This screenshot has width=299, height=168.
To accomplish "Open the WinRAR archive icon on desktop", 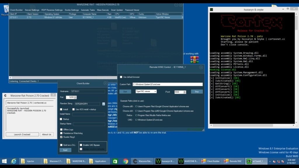I will (x=194, y=60).
